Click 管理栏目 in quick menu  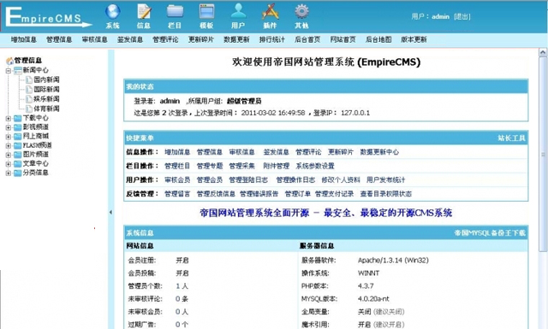pos(177,166)
